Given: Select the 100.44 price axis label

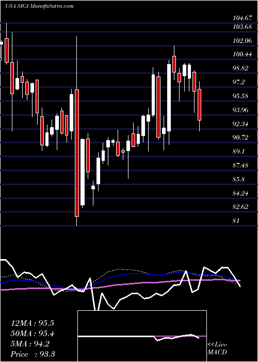Looking at the screenshot, I should 242,54.
